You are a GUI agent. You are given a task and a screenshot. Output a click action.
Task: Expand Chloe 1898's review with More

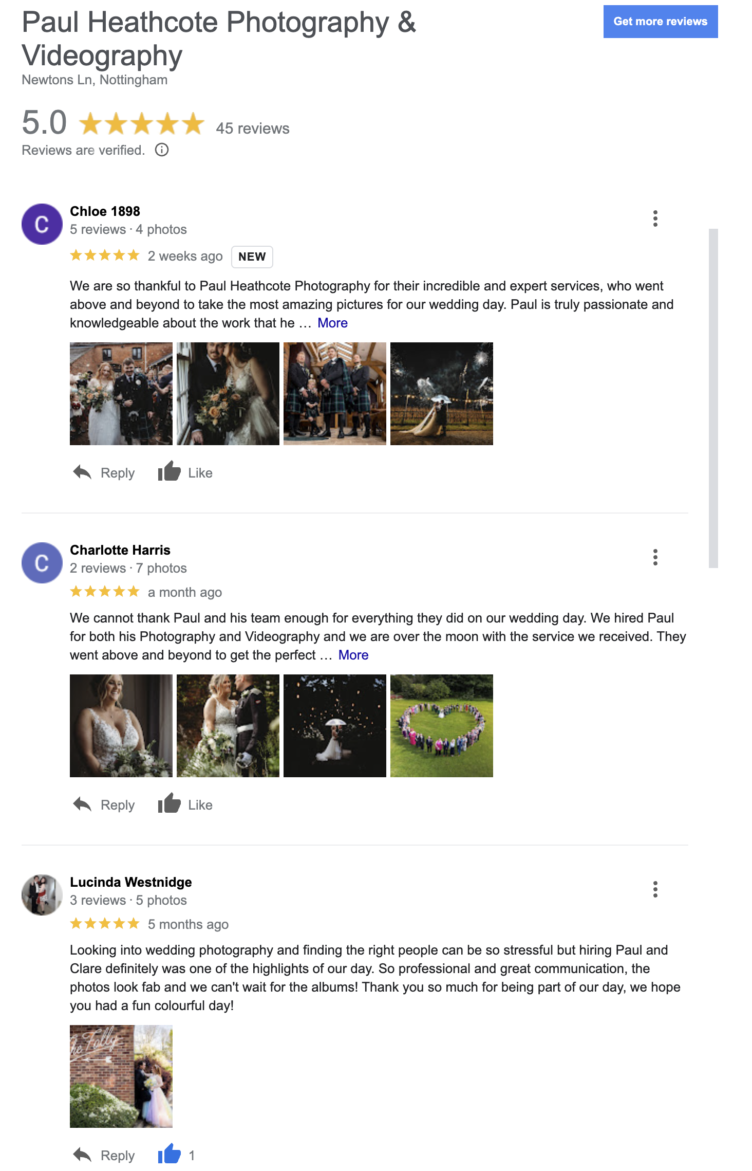click(x=332, y=323)
